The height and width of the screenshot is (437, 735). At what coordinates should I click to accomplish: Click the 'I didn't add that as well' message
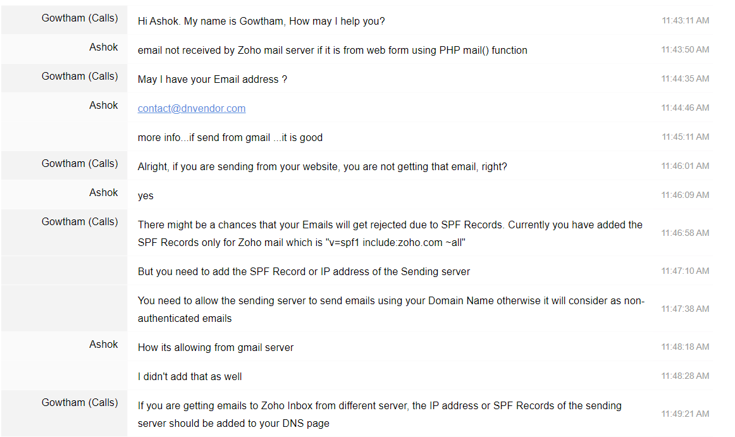point(190,376)
